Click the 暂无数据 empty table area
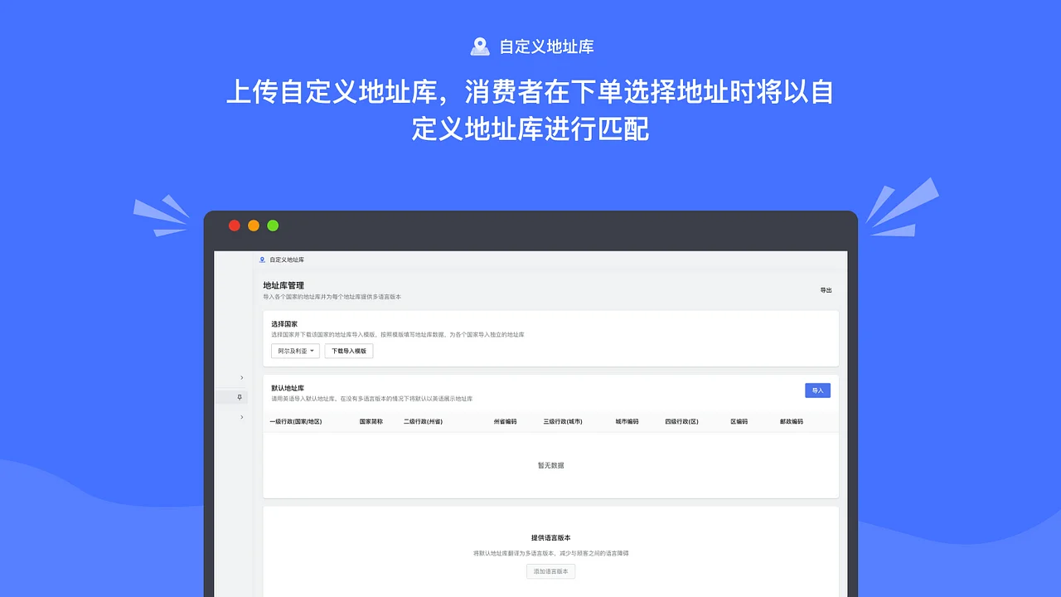The width and height of the screenshot is (1061, 597). [550, 464]
